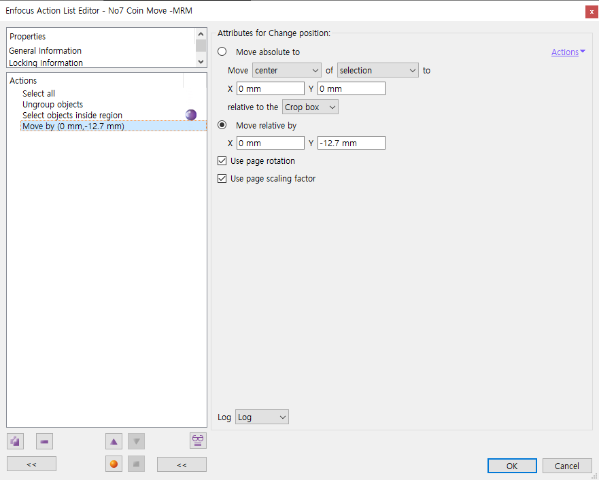The height and width of the screenshot is (480, 599).
Task: Start recording with the orange circle button
Action: 114,464
